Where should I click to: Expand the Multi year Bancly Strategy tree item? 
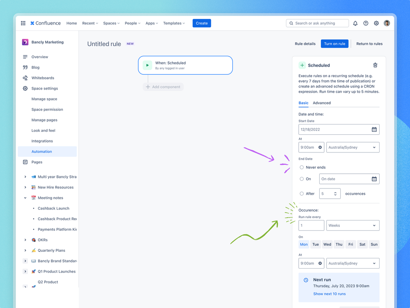pyautogui.click(x=25, y=177)
